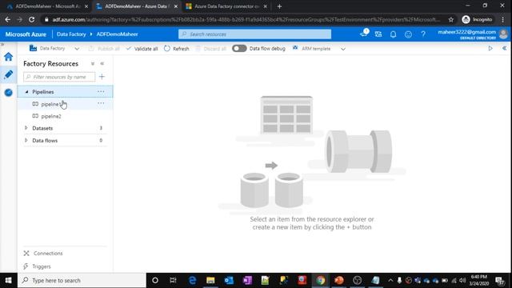Screen dimensions: 512x288
Task: Click the Microsoft Azure logo text
Action: (x=26, y=34)
